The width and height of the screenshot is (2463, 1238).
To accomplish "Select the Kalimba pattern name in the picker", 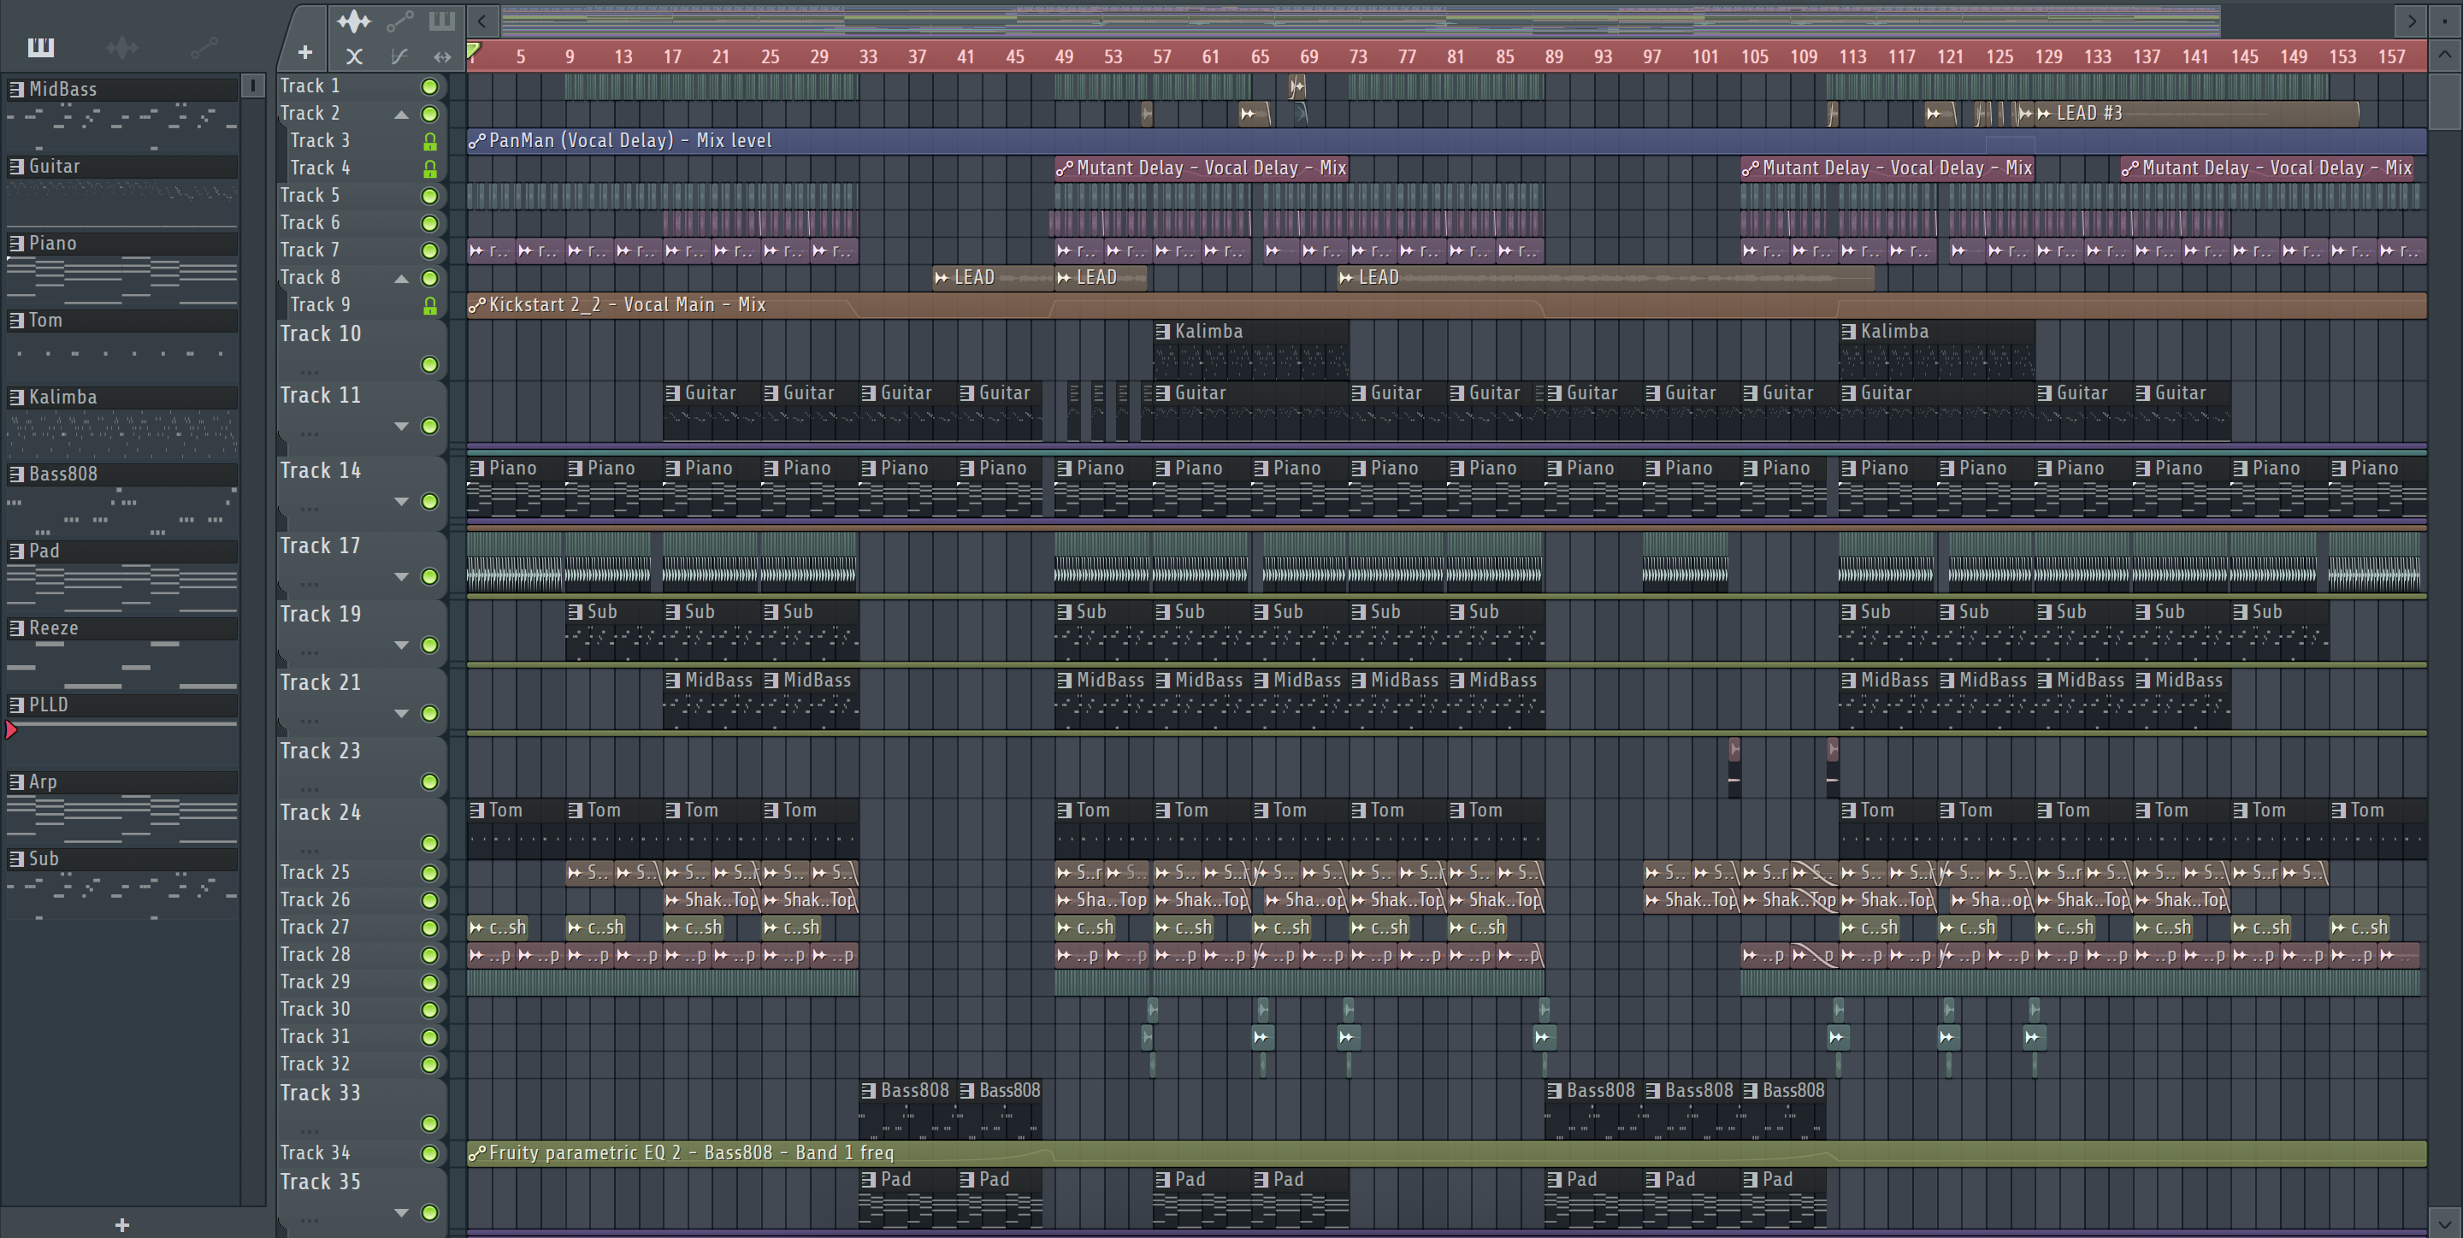I will [x=62, y=397].
